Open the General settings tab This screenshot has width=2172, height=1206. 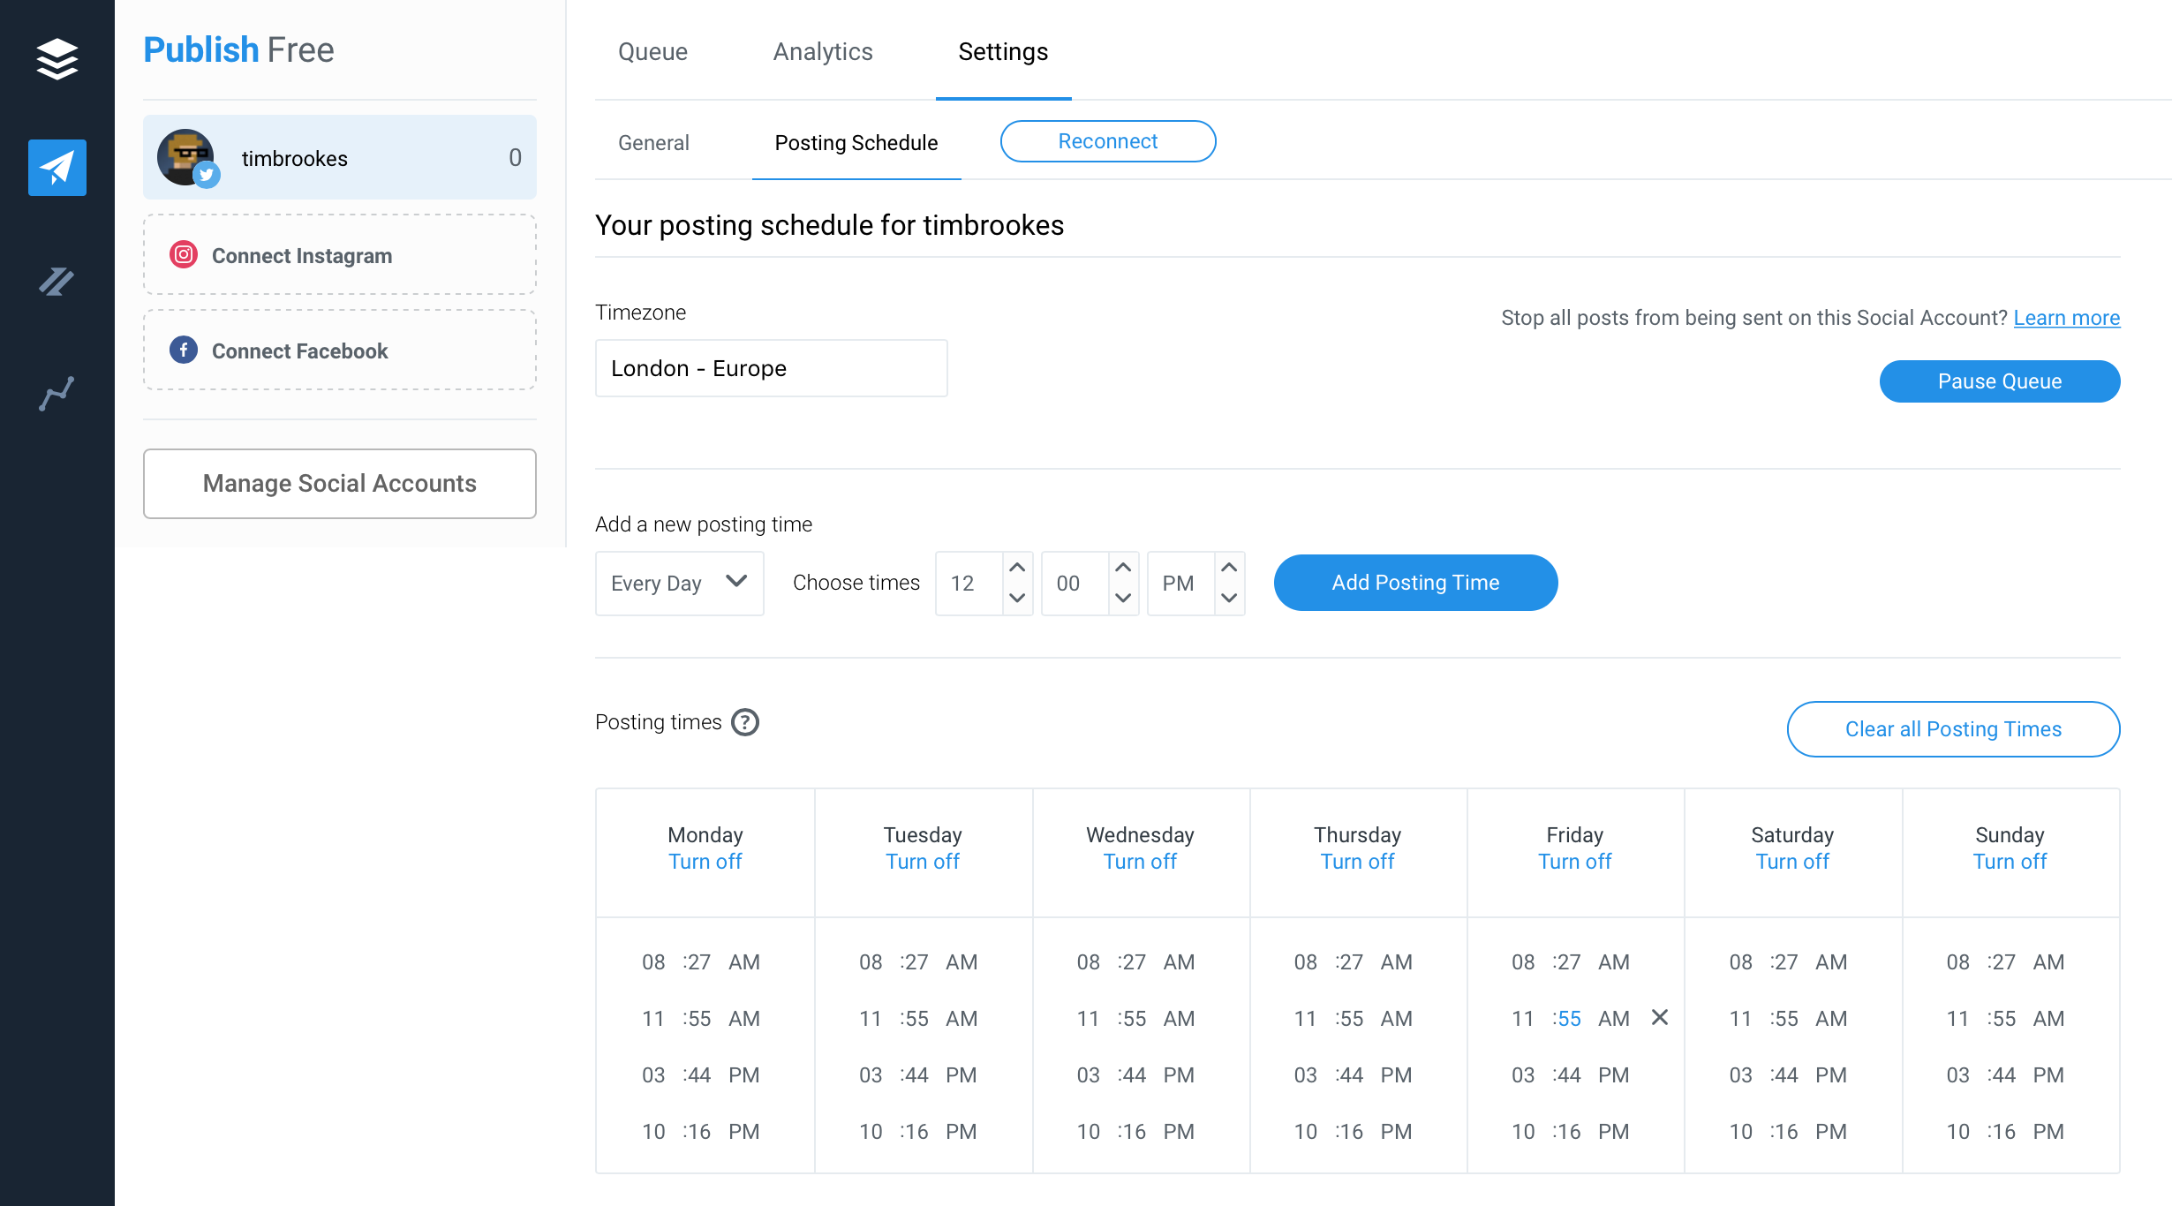[x=653, y=143]
